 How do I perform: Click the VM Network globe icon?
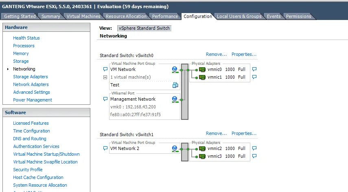point(175,70)
